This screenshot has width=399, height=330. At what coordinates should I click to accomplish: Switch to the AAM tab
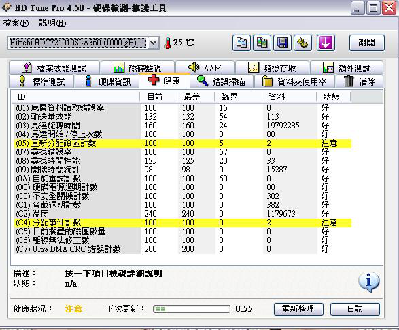click(x=205, y=68)
